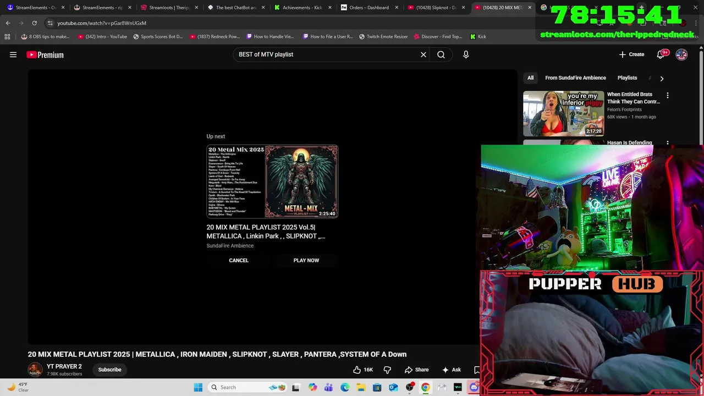Open Google Chrome from the taskbar
This screenshot has height=396, width=704.
pyautogui.click(x=425, y=387)
